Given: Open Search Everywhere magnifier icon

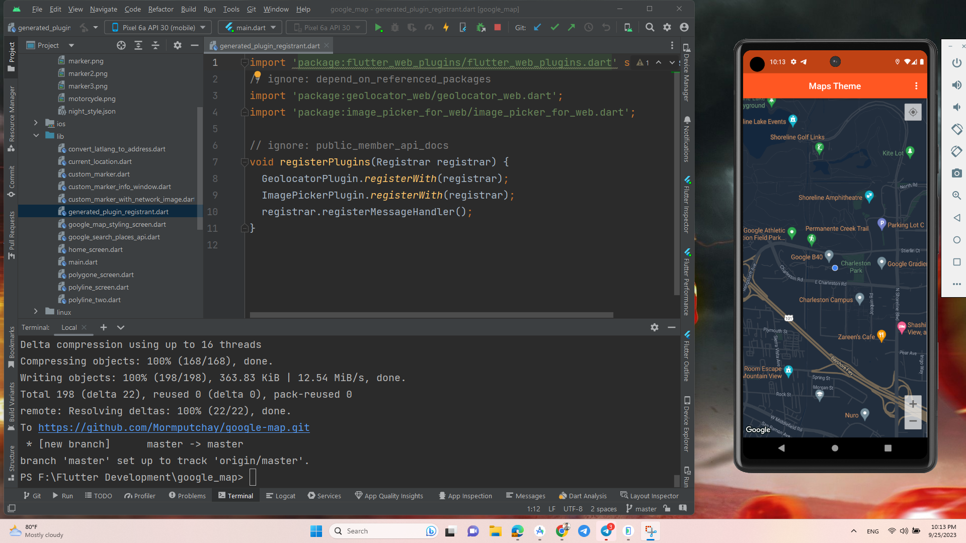Looking at the screenshot, I should click(x=650, y=28).
